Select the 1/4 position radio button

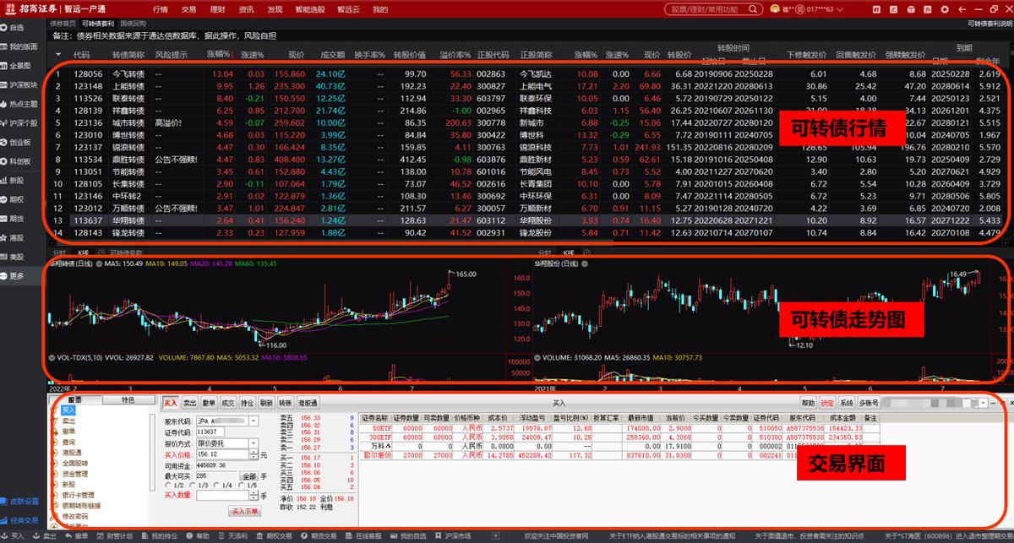[x=215, y=484]
